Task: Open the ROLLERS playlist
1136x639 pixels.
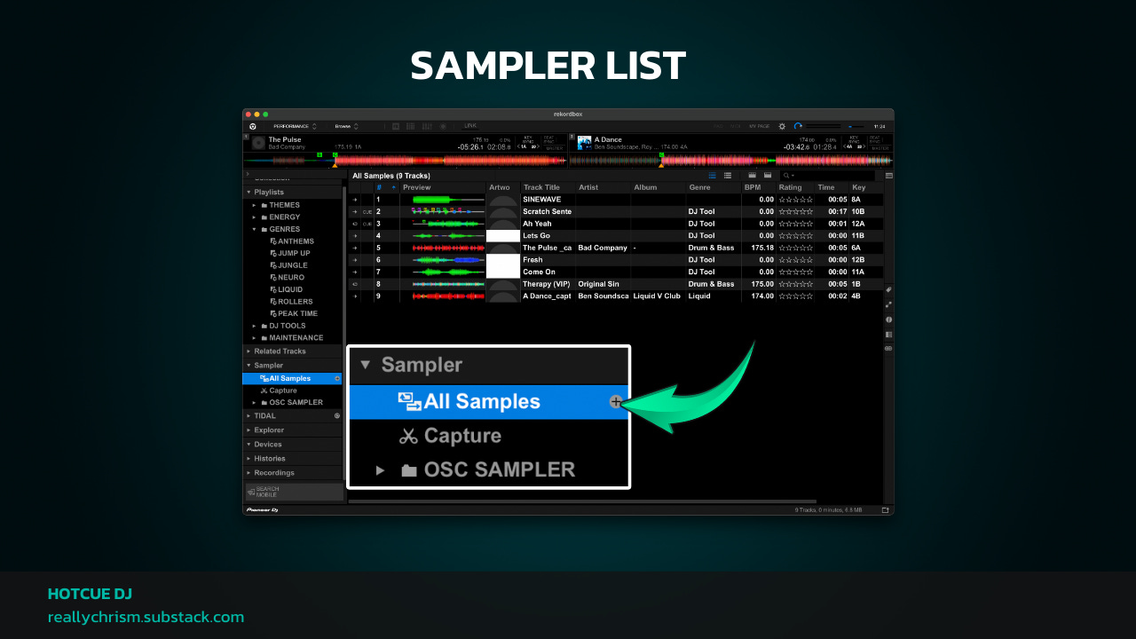Action: click(295, 301)
